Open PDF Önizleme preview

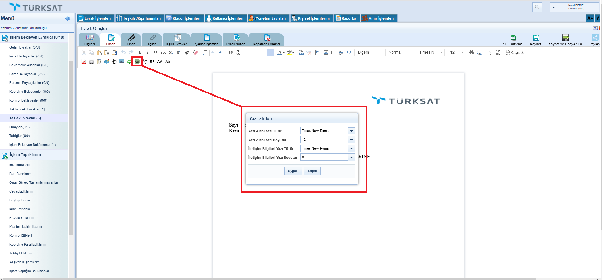(x=513, y=38)
